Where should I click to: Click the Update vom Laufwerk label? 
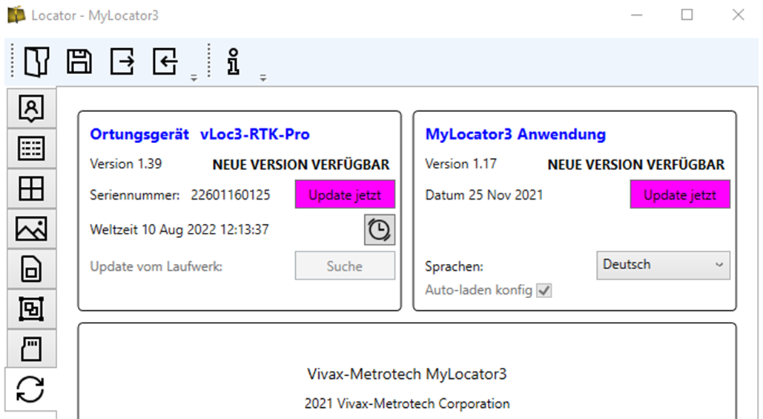[156, 267]
